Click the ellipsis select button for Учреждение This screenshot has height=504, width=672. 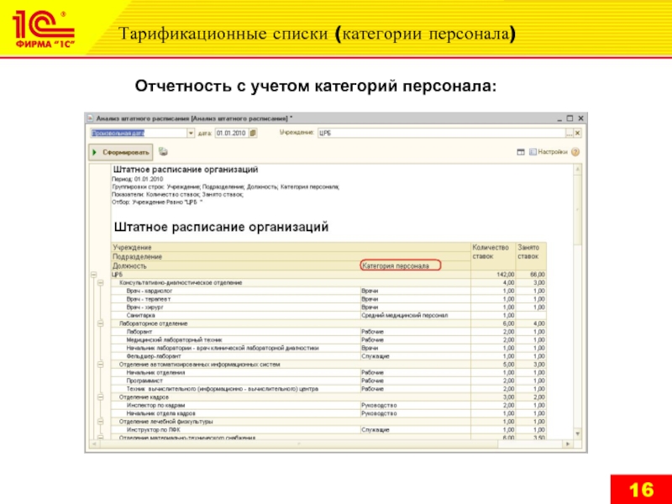coord(569,133)
